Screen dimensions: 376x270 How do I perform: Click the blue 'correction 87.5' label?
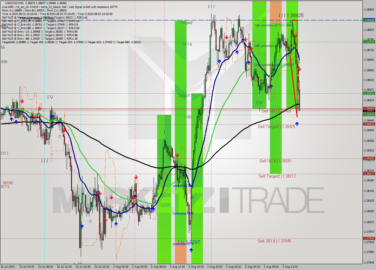[x=183, y=244]
